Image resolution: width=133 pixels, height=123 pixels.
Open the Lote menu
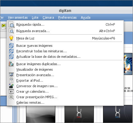[35, 17]
